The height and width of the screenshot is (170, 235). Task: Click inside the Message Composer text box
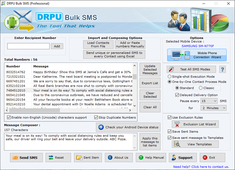tap(69, 142)
